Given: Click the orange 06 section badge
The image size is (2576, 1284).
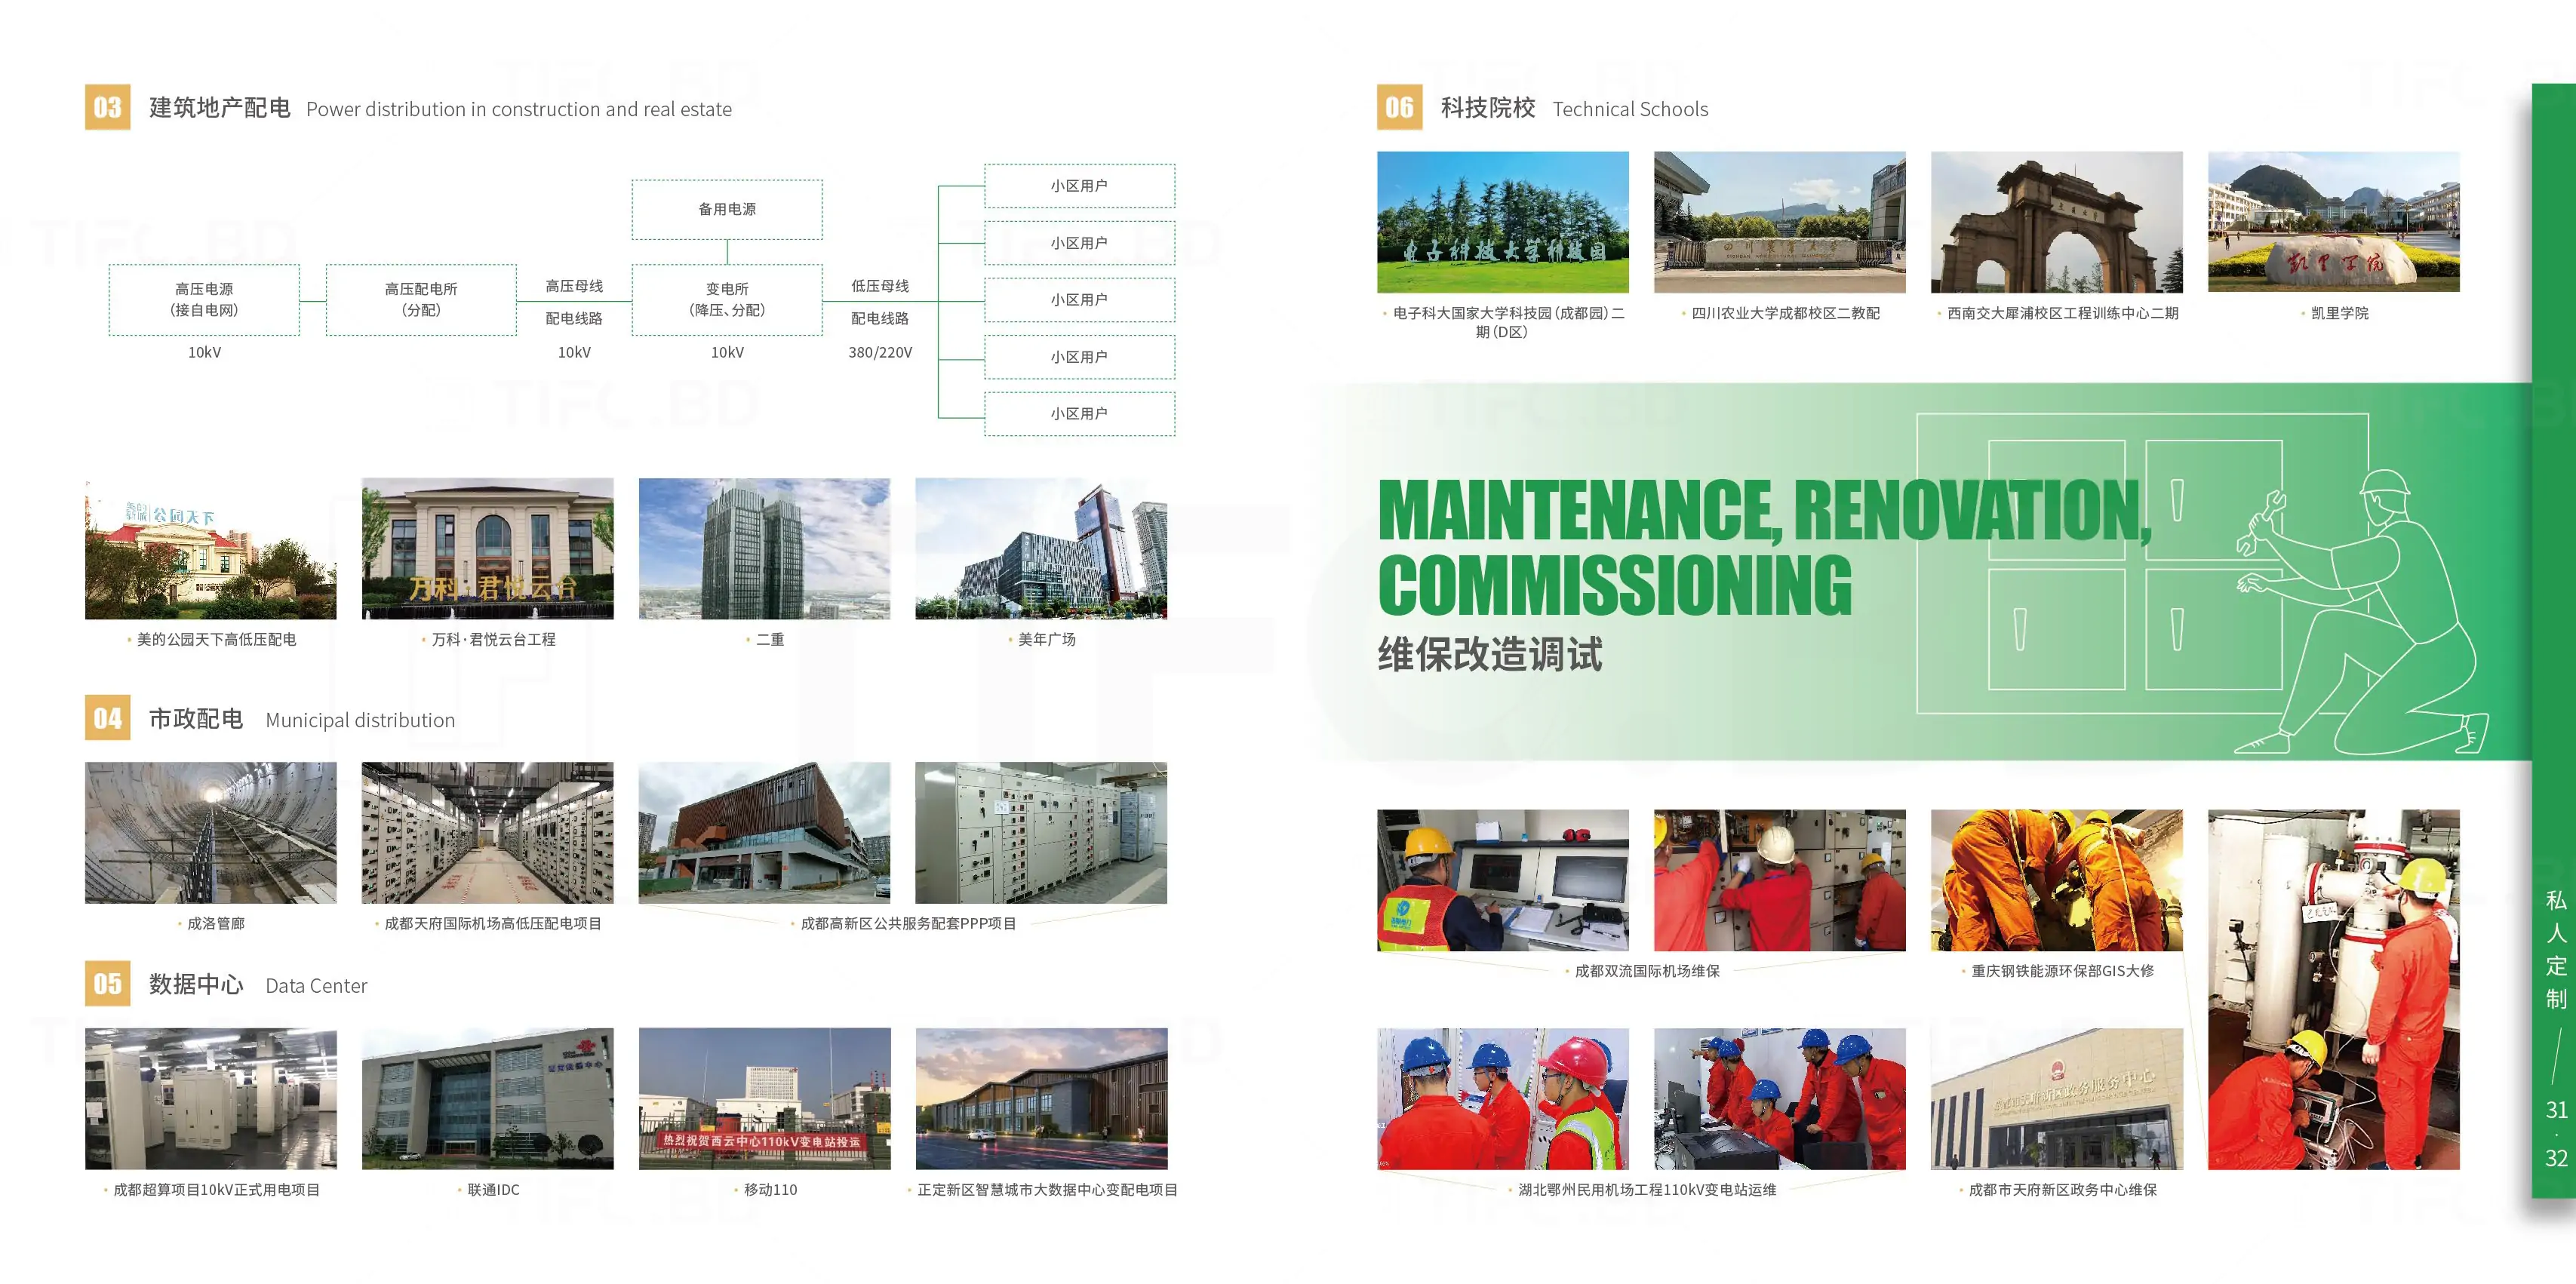Looking at the screenshot, I should click(x=1399, y=107).
